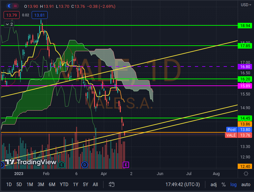The height and width of the screenshot is (192, 254).
Task: Click the TradingView logo
Action: pyautogui.click(x=31, y=162)
